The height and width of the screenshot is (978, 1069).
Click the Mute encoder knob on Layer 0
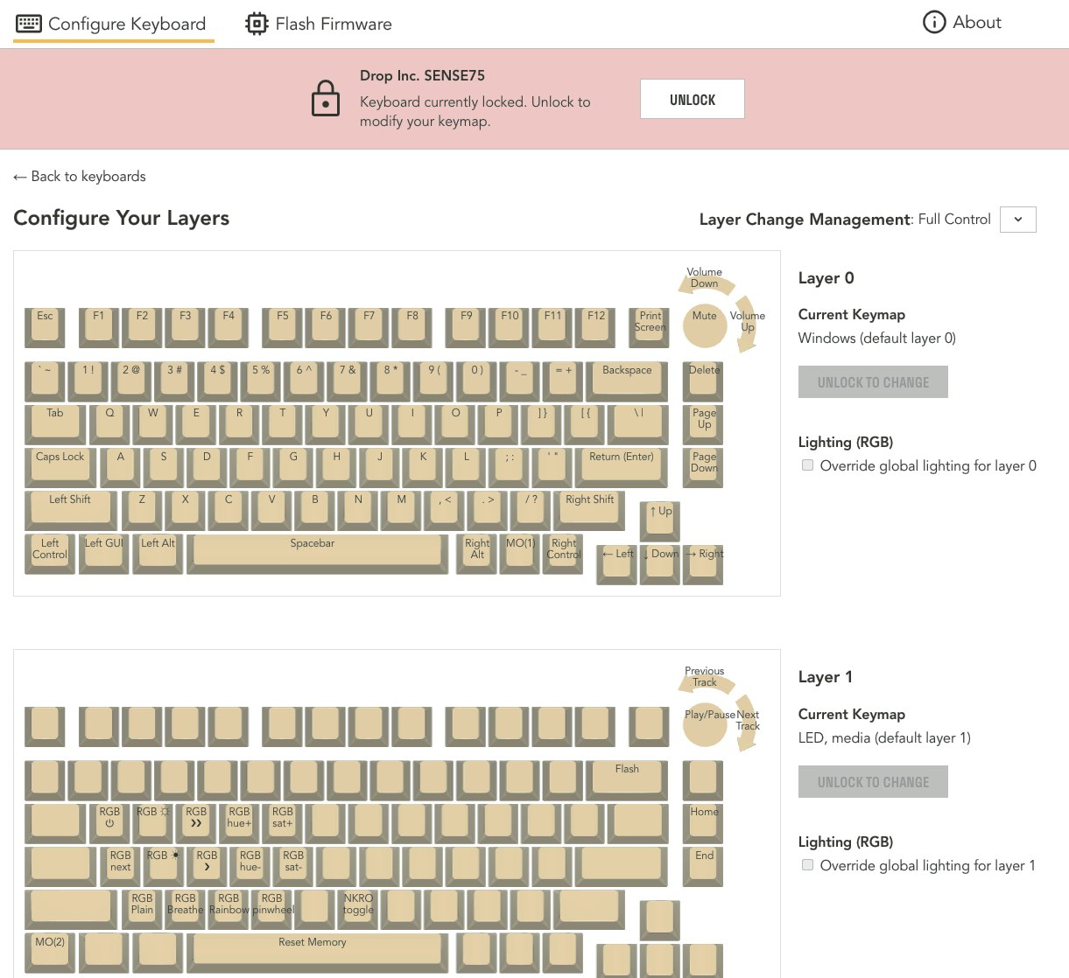[704, 325]
